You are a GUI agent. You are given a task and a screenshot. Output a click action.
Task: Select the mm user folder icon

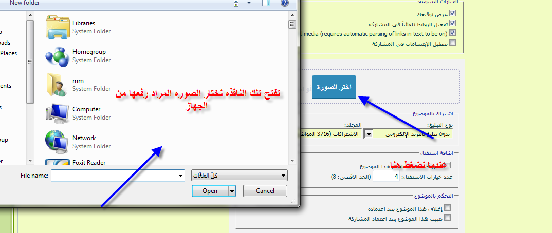[57, 84]
